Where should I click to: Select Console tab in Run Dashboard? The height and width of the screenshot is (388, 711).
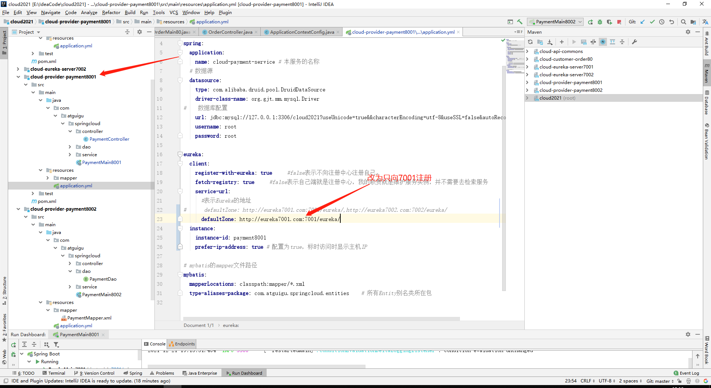coord(155,344)
